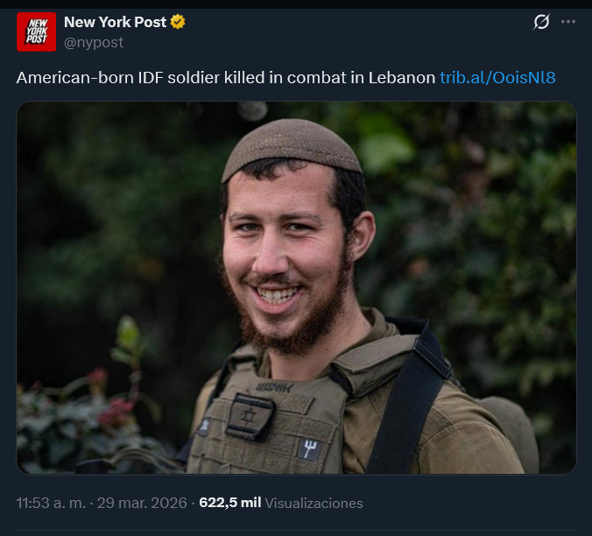Click the Visualizaciones label
The height and width of the screenshot is (536, 592).
point(314,504)
